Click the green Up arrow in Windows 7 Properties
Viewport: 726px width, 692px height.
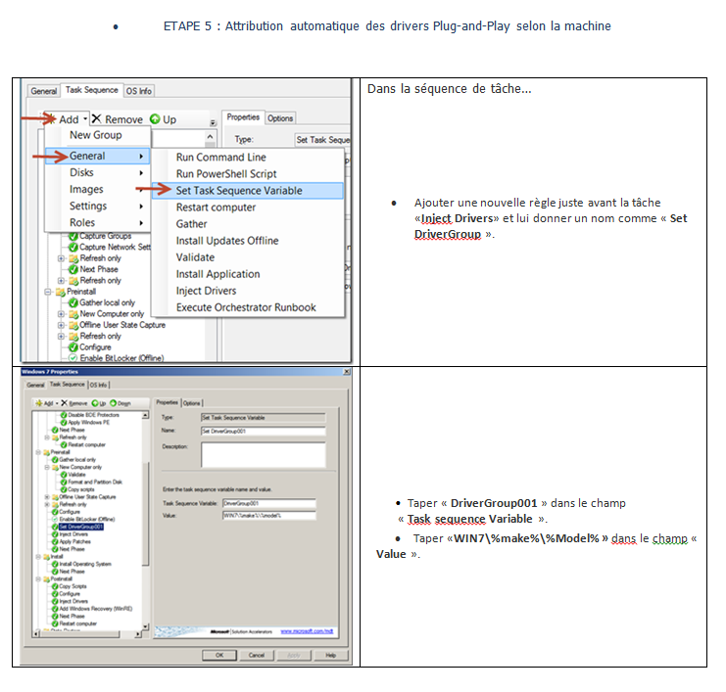coord(95,403)
